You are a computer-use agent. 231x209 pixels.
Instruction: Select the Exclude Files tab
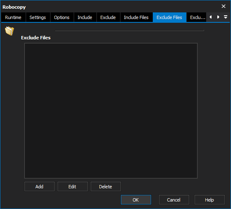pyautogui.click(x=169, y=17)
